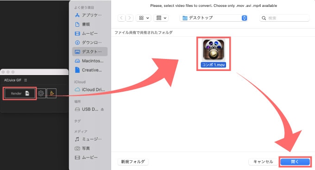The width and height of the screenshot is (315, 170).
Task: Select 書類 in the sidebar
Action: click(89, 24)
